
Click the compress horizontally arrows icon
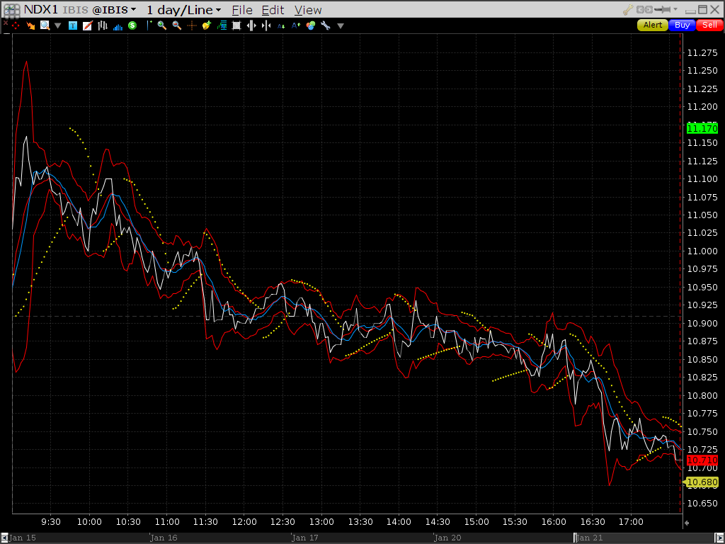(x=266, y=26)
